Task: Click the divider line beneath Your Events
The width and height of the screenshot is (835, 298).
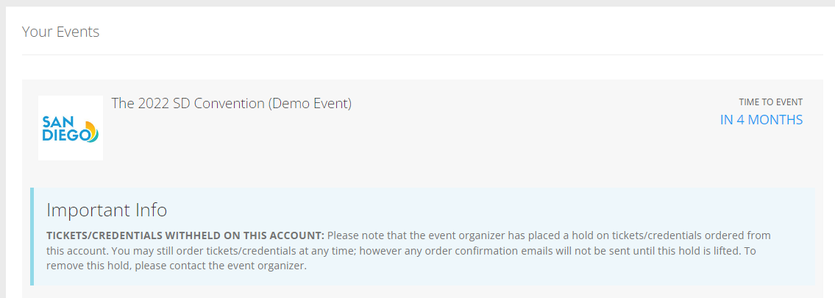Action: pos(422,54)
